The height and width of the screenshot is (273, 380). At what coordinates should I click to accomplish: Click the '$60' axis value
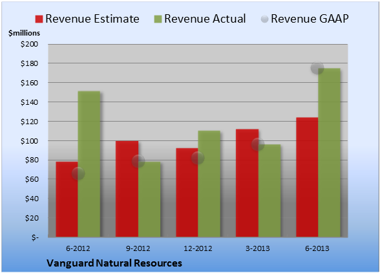coord(32,179)
